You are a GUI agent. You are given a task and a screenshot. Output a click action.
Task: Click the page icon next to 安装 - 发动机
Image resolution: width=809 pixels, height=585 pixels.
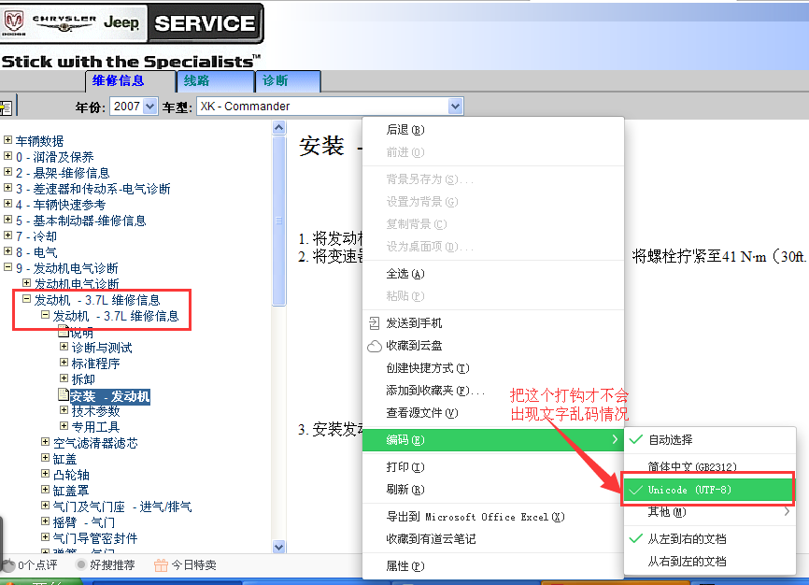point(64,395)
